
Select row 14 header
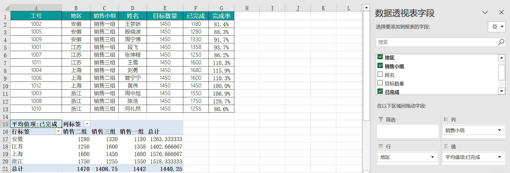click(5, 117)
